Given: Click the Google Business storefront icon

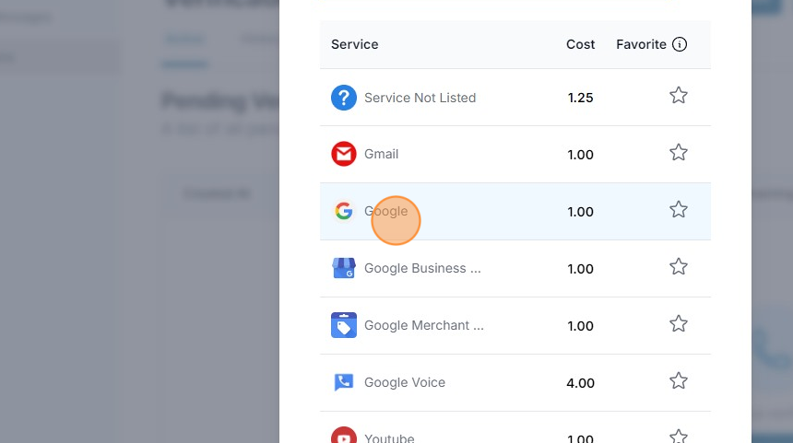Looking at the screenshot, I should 344,268.
